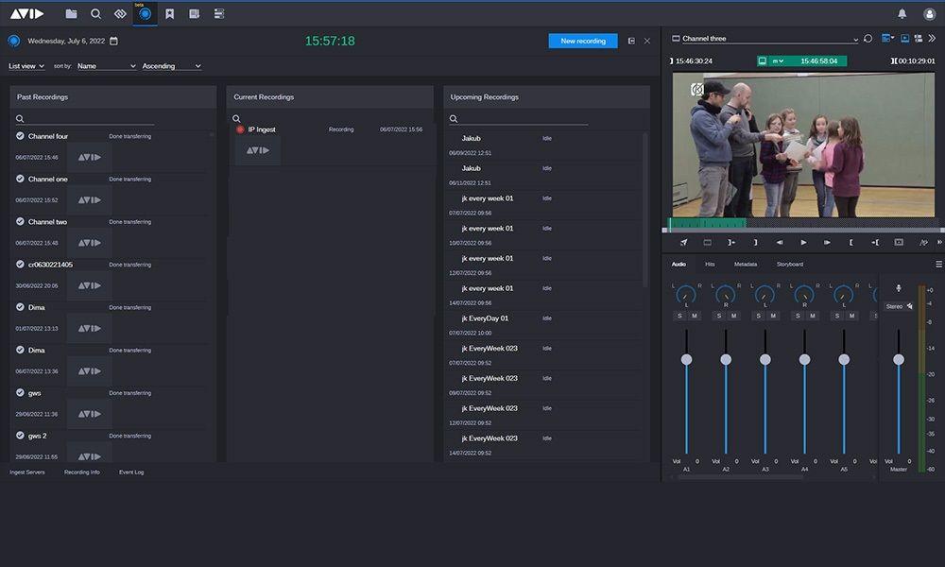Open the hamburger menu in the audio panel
The height and width of the screenshot is (567, 945).
[938, 265]
